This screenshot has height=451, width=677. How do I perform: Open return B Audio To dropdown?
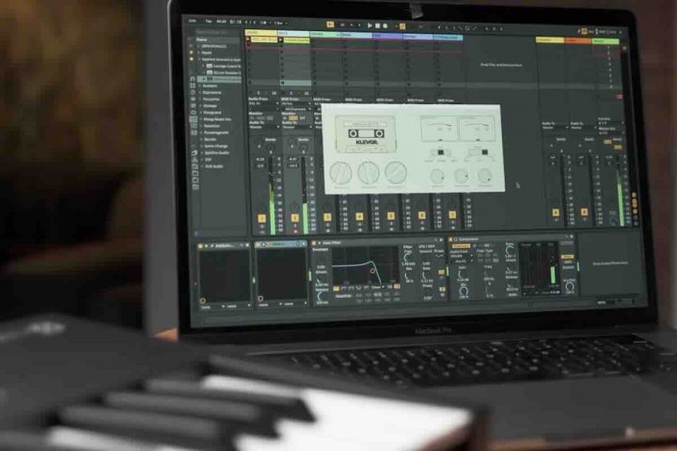pyautogui.click(x=582, y=128)
